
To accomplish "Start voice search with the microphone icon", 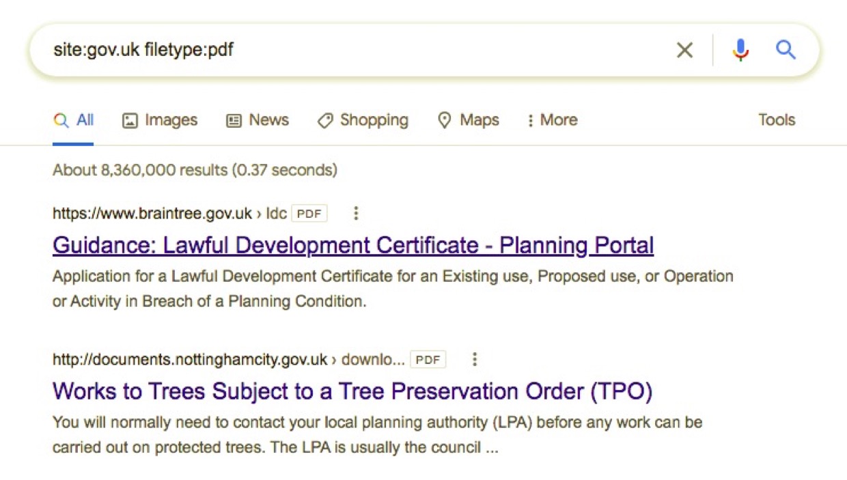I will pyautogui.click(x=740, y=50).
